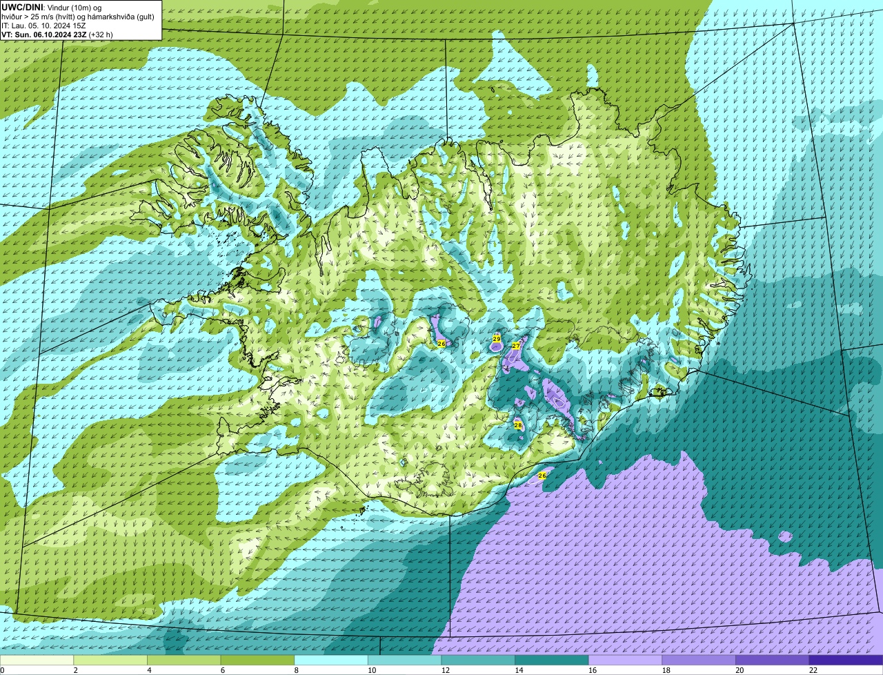Viewport: 883px width, 675px height.
Task: Click the legend scale value 6
Action: (222, 670)
